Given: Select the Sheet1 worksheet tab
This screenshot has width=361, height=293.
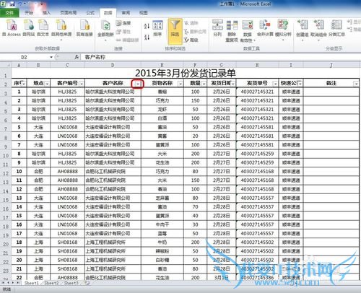Looking at the screenshot, I should 32,283.
